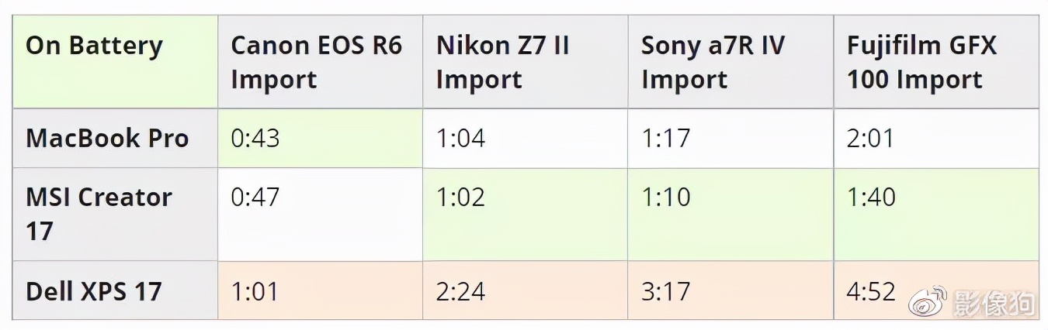Select the MSI Creator Sony time 1:10
The height and width of the screenshot is (330, 1048).
click(665, 197)
